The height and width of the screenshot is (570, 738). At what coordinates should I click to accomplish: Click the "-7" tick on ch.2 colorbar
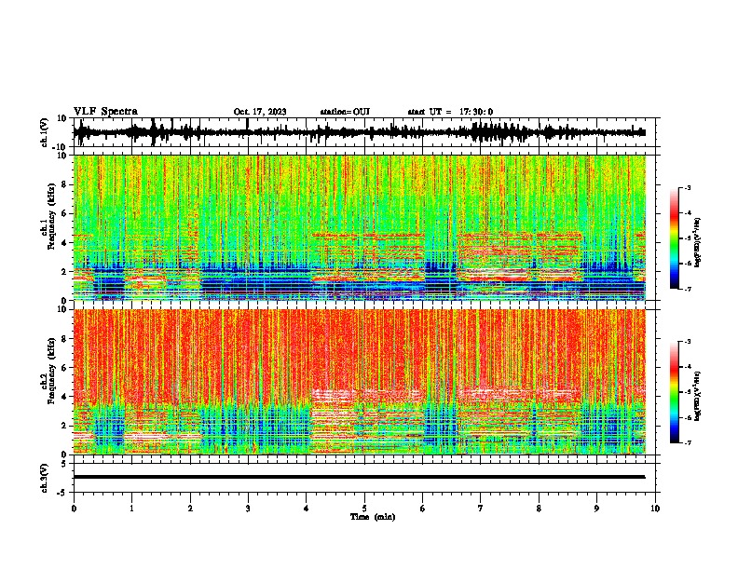click(688, 442)
